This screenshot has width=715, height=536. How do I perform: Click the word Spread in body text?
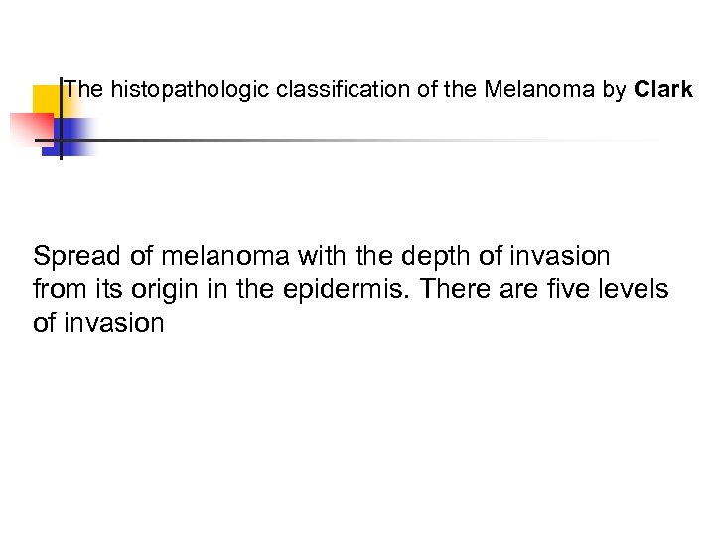pos(77,256)
